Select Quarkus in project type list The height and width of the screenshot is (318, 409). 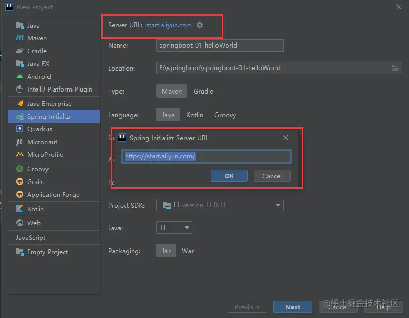(54, 129)
